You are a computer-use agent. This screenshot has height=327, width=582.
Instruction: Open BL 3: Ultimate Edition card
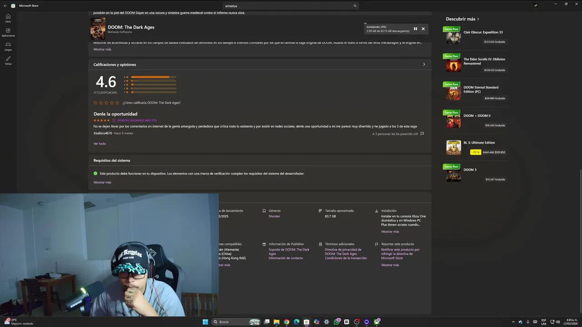(476, 147)
